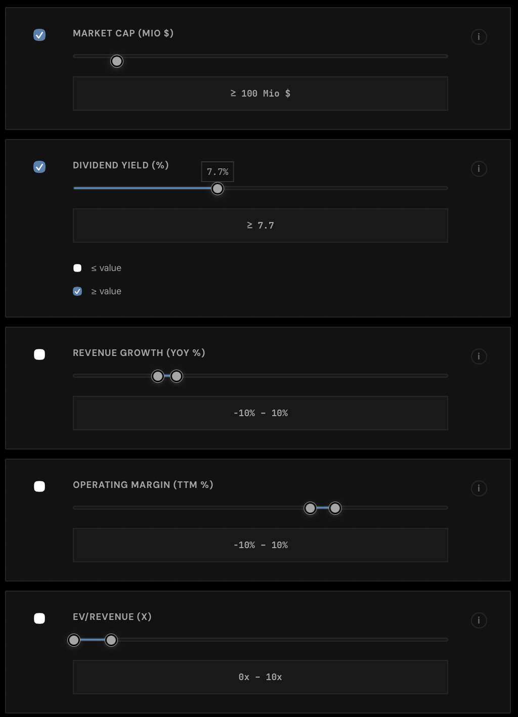Uncheck the Dividend Yield filter
518x717 pixels.
[39, 167]
